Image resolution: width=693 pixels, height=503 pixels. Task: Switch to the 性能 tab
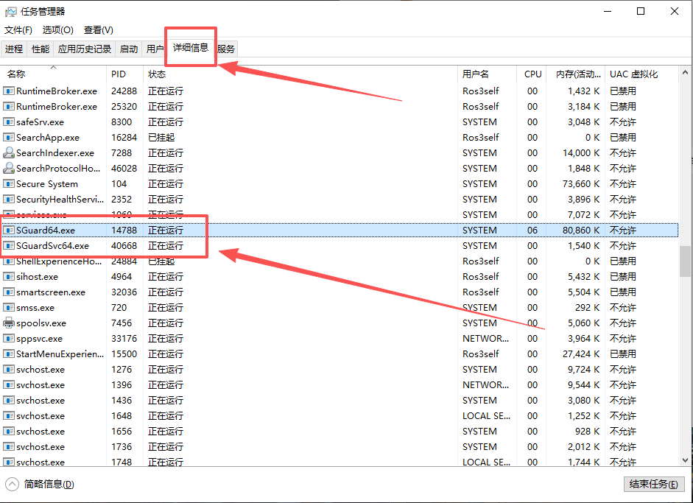(x=41, y=49)
